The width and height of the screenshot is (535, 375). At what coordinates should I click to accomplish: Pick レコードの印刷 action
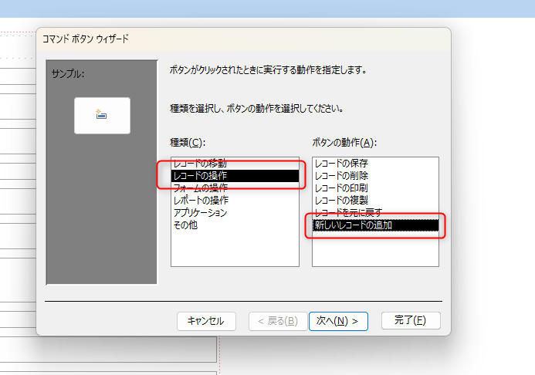click(341, 188)
